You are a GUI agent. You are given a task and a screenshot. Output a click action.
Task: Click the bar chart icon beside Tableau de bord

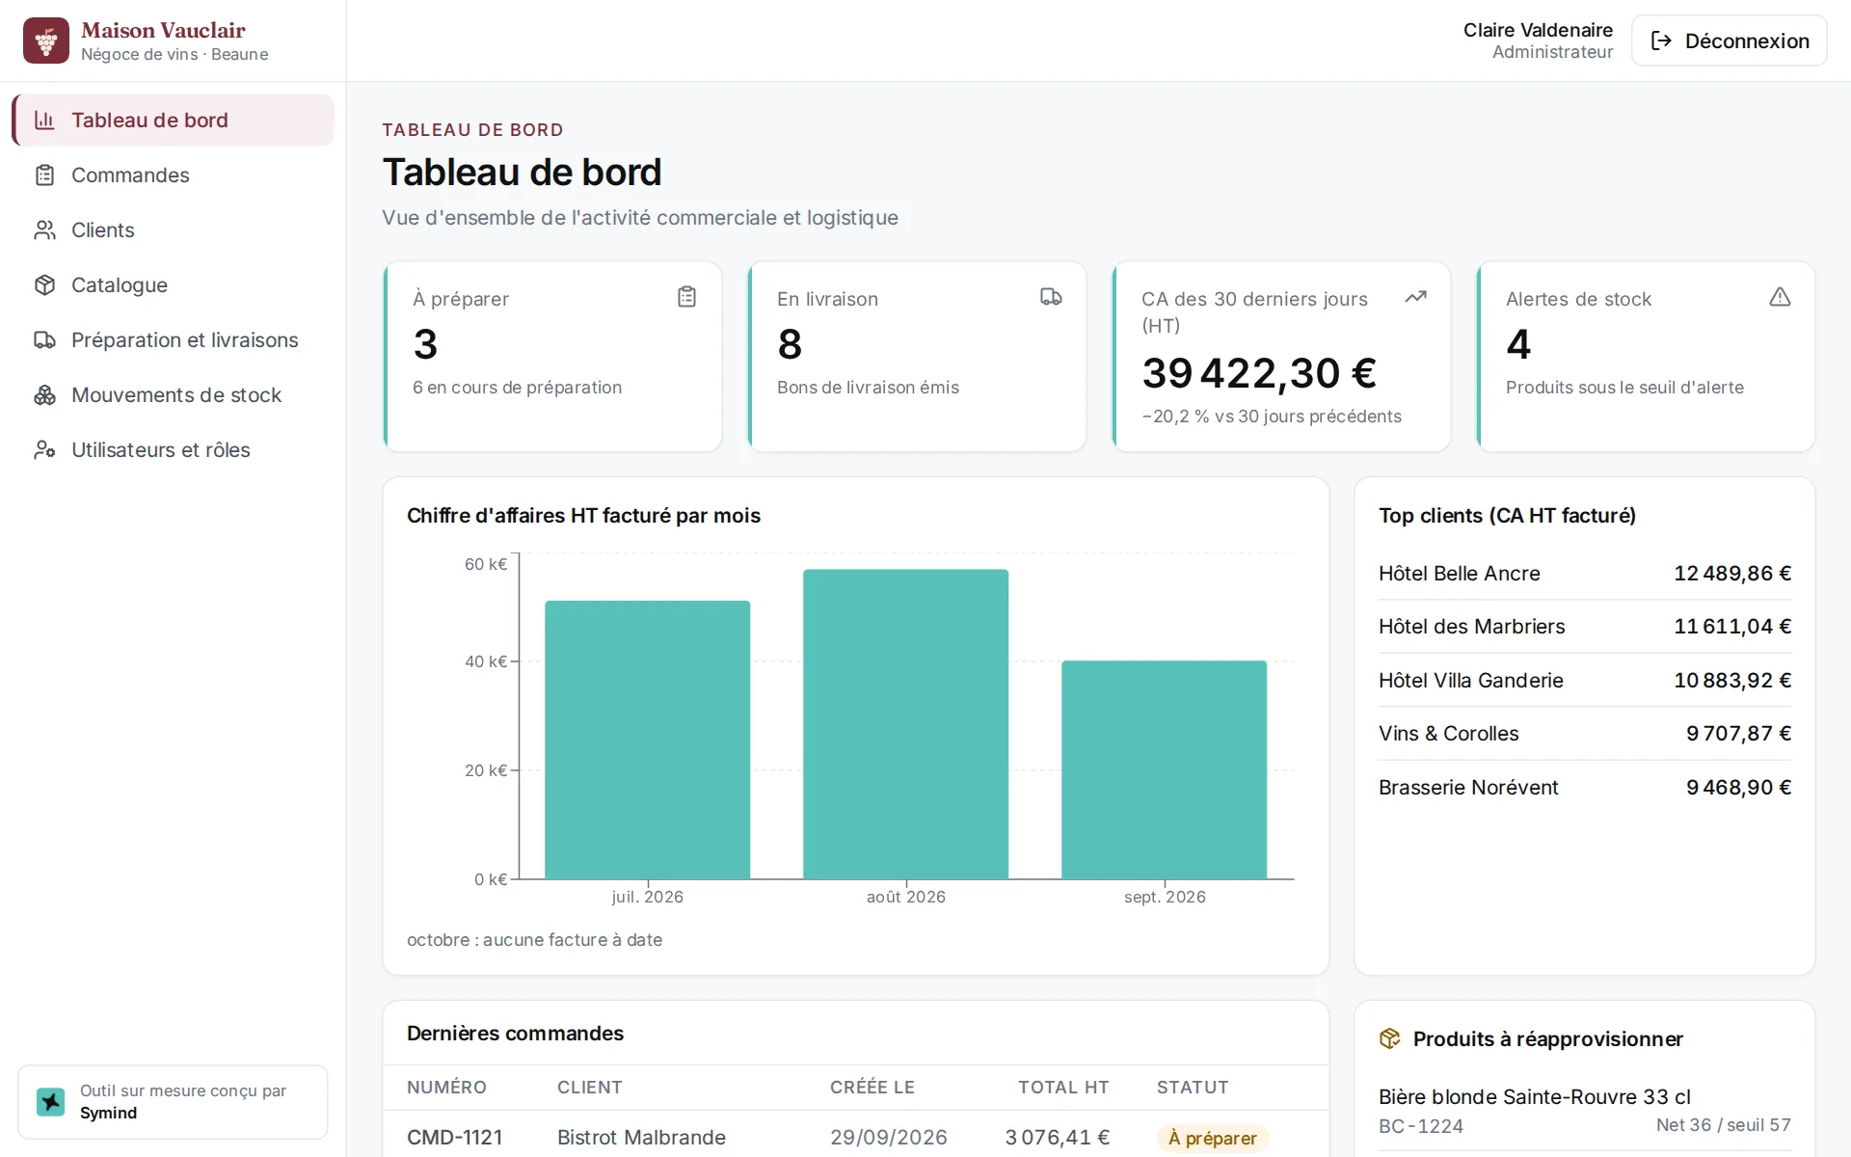(x=44, y=121)
